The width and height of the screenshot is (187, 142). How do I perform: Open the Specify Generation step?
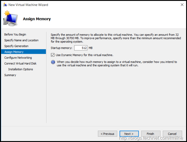16,46
